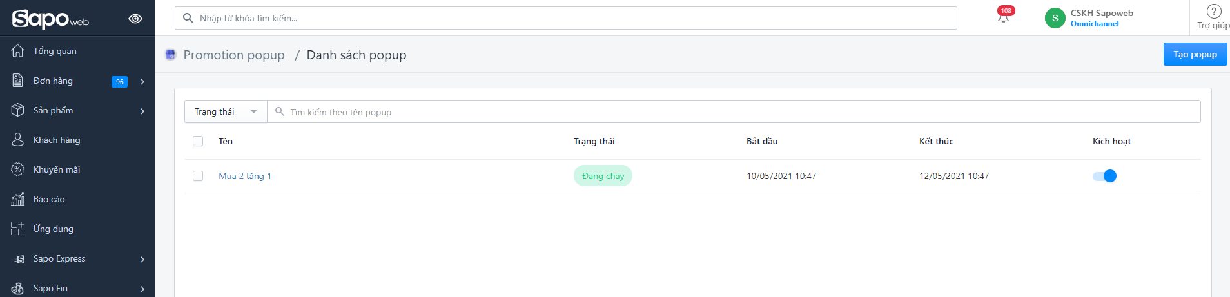Click the Khách hàng person icon
The height and width of the screenshot is (297, 1230).
18,140
